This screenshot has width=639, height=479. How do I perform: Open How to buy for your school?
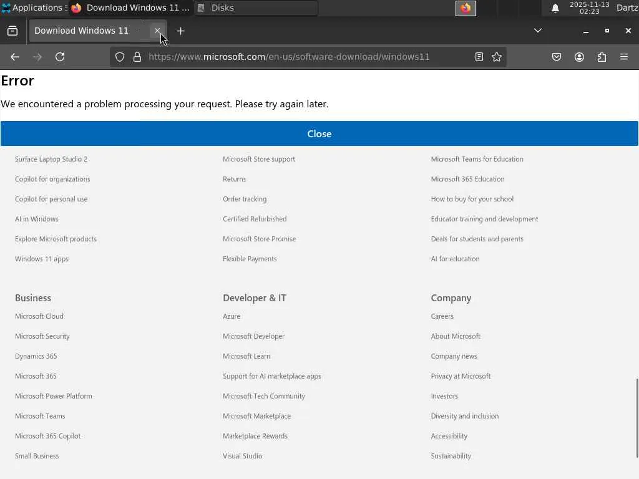[x=472, y=199]
